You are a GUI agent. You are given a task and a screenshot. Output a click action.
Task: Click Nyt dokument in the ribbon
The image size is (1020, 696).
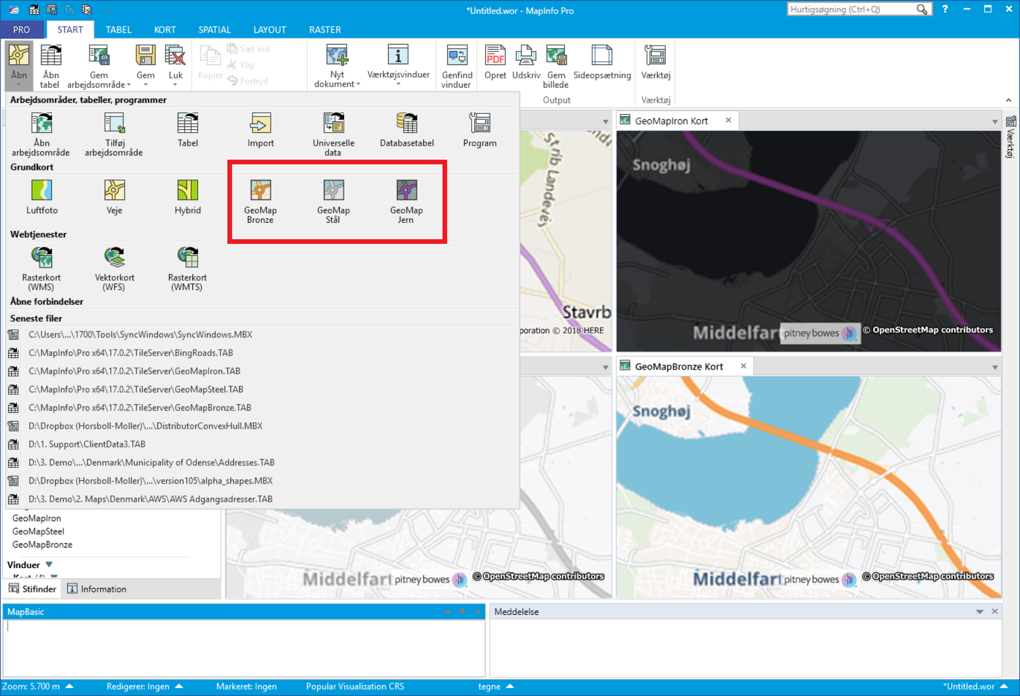pyautogui.click(x=337, y=66)
